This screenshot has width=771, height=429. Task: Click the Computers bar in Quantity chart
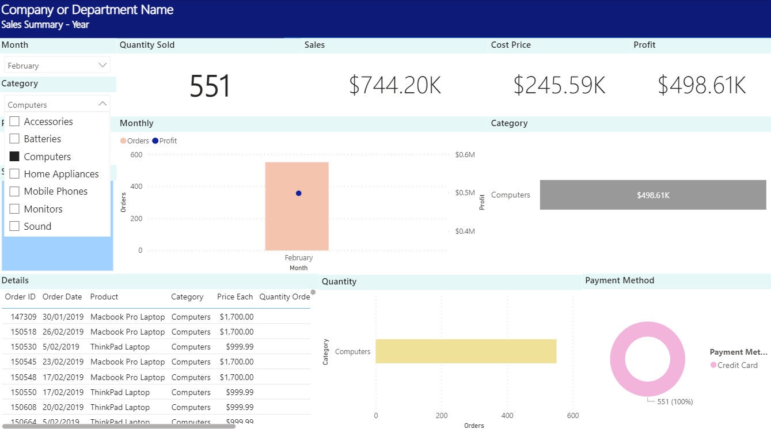tap(466, 351)
